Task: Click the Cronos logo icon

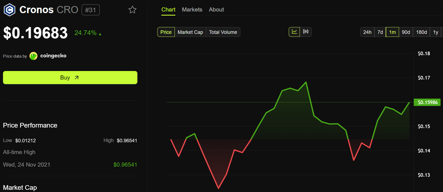Action: pos(10,10)
